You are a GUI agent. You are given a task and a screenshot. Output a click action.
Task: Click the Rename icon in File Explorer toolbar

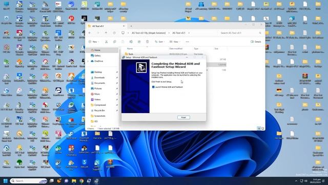[x=131, y=42]
